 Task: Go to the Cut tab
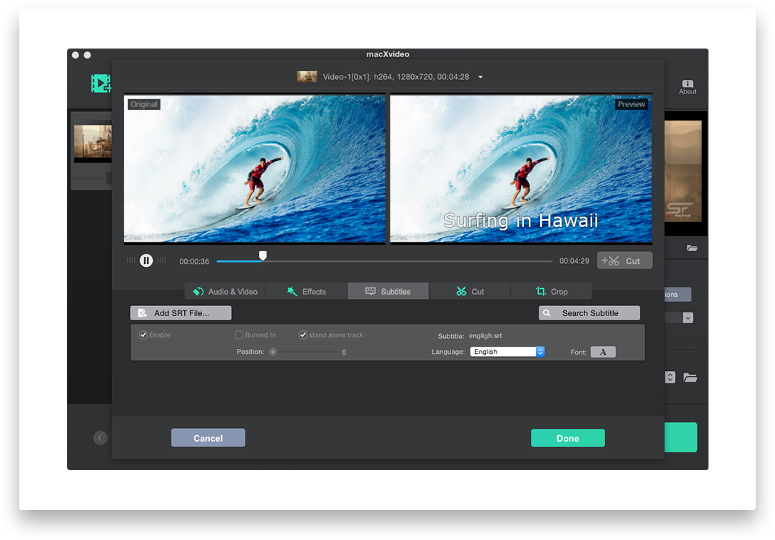(470, 292)
